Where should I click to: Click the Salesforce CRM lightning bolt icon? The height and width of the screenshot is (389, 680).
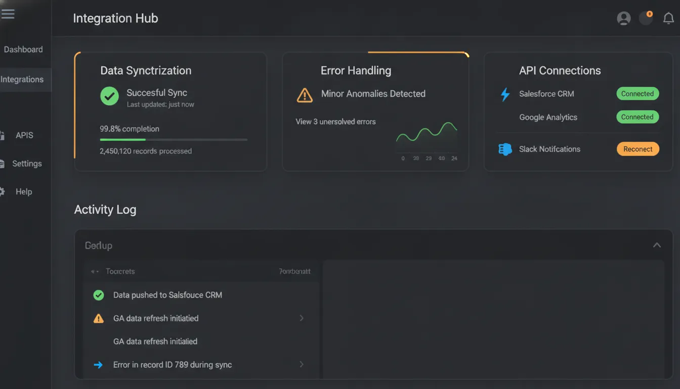tap(504, 94)
